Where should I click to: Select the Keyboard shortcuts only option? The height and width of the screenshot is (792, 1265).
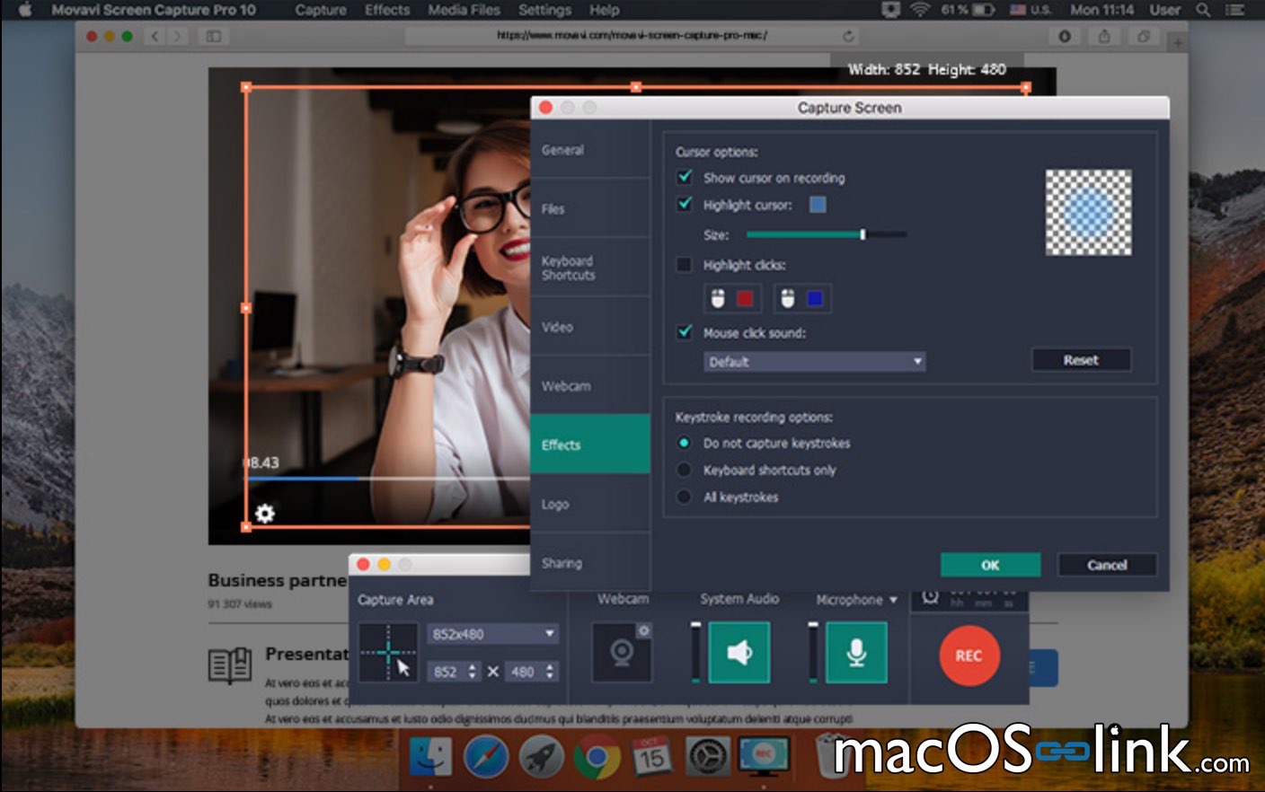coord(685,470)
